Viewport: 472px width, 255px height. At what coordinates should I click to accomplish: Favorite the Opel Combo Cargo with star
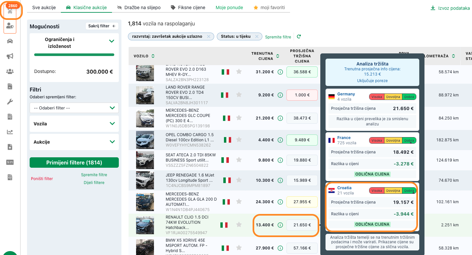tap(239, 140)
